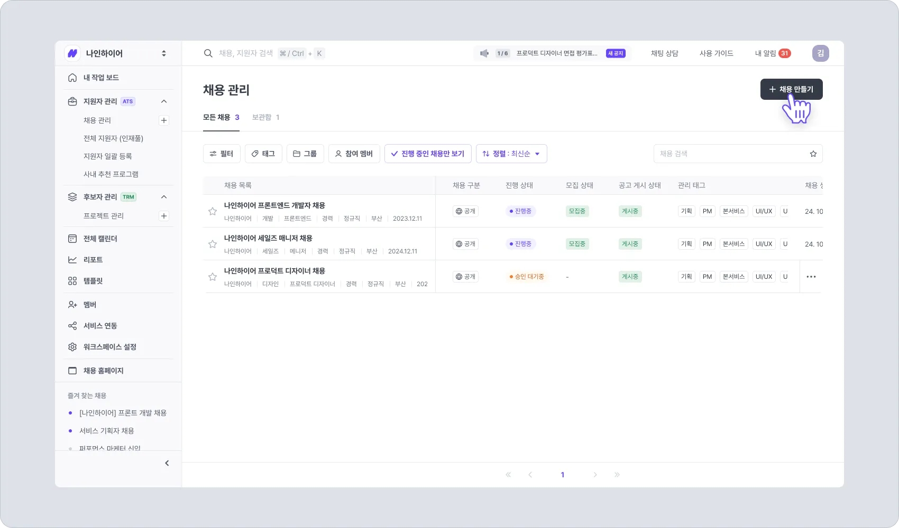Open the 그룹 filter button
Image resolution: width=899 pixels, height=528 pixels.
(305, 154)
